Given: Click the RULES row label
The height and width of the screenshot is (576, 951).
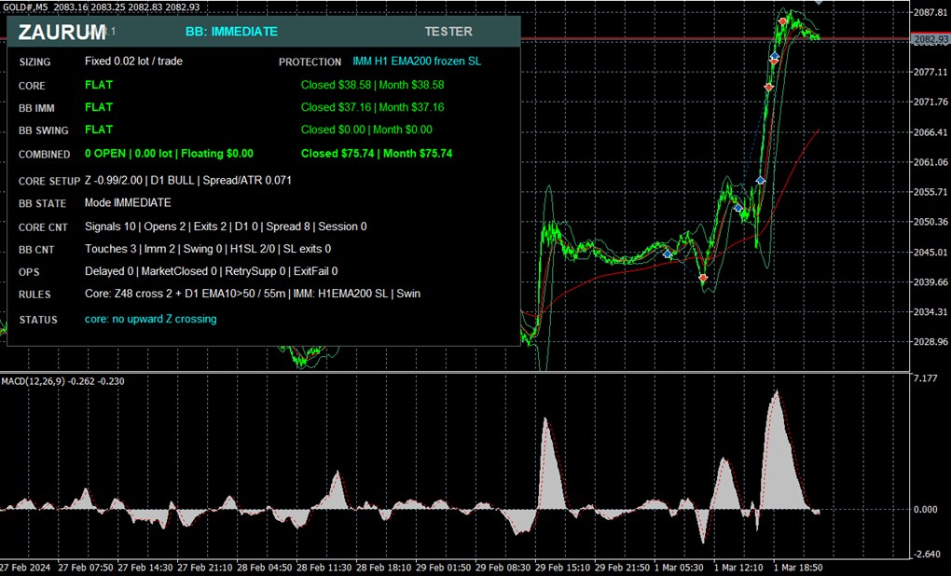Looking at the screenshot, I should [34, 295].
